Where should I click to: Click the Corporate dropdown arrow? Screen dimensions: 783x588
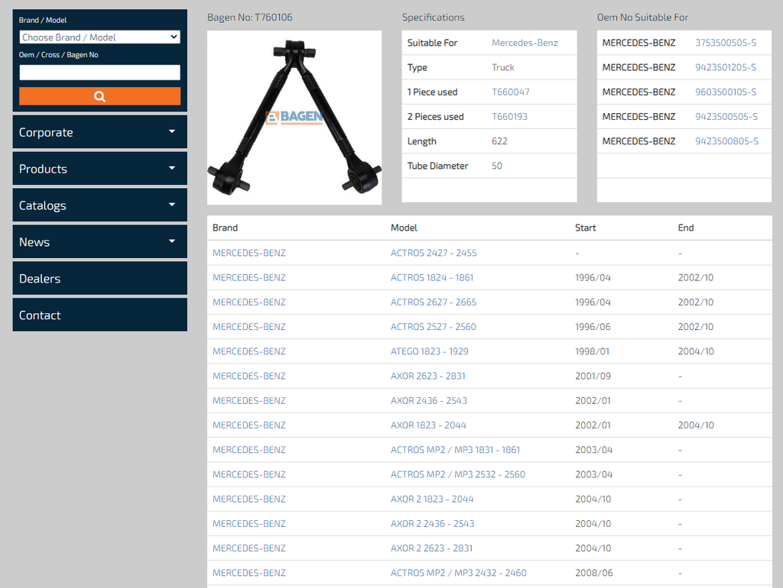click(172, 131)
